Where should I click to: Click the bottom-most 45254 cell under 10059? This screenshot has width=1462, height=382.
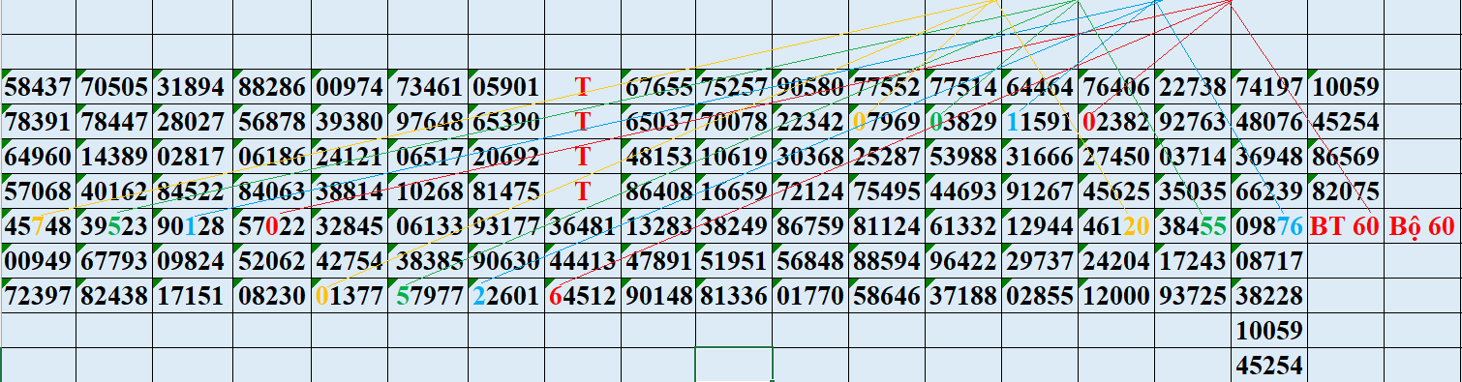[1269, 366]
